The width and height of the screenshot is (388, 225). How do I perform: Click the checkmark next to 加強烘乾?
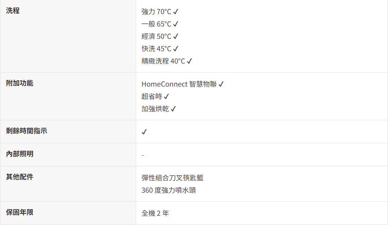point(173,109)
